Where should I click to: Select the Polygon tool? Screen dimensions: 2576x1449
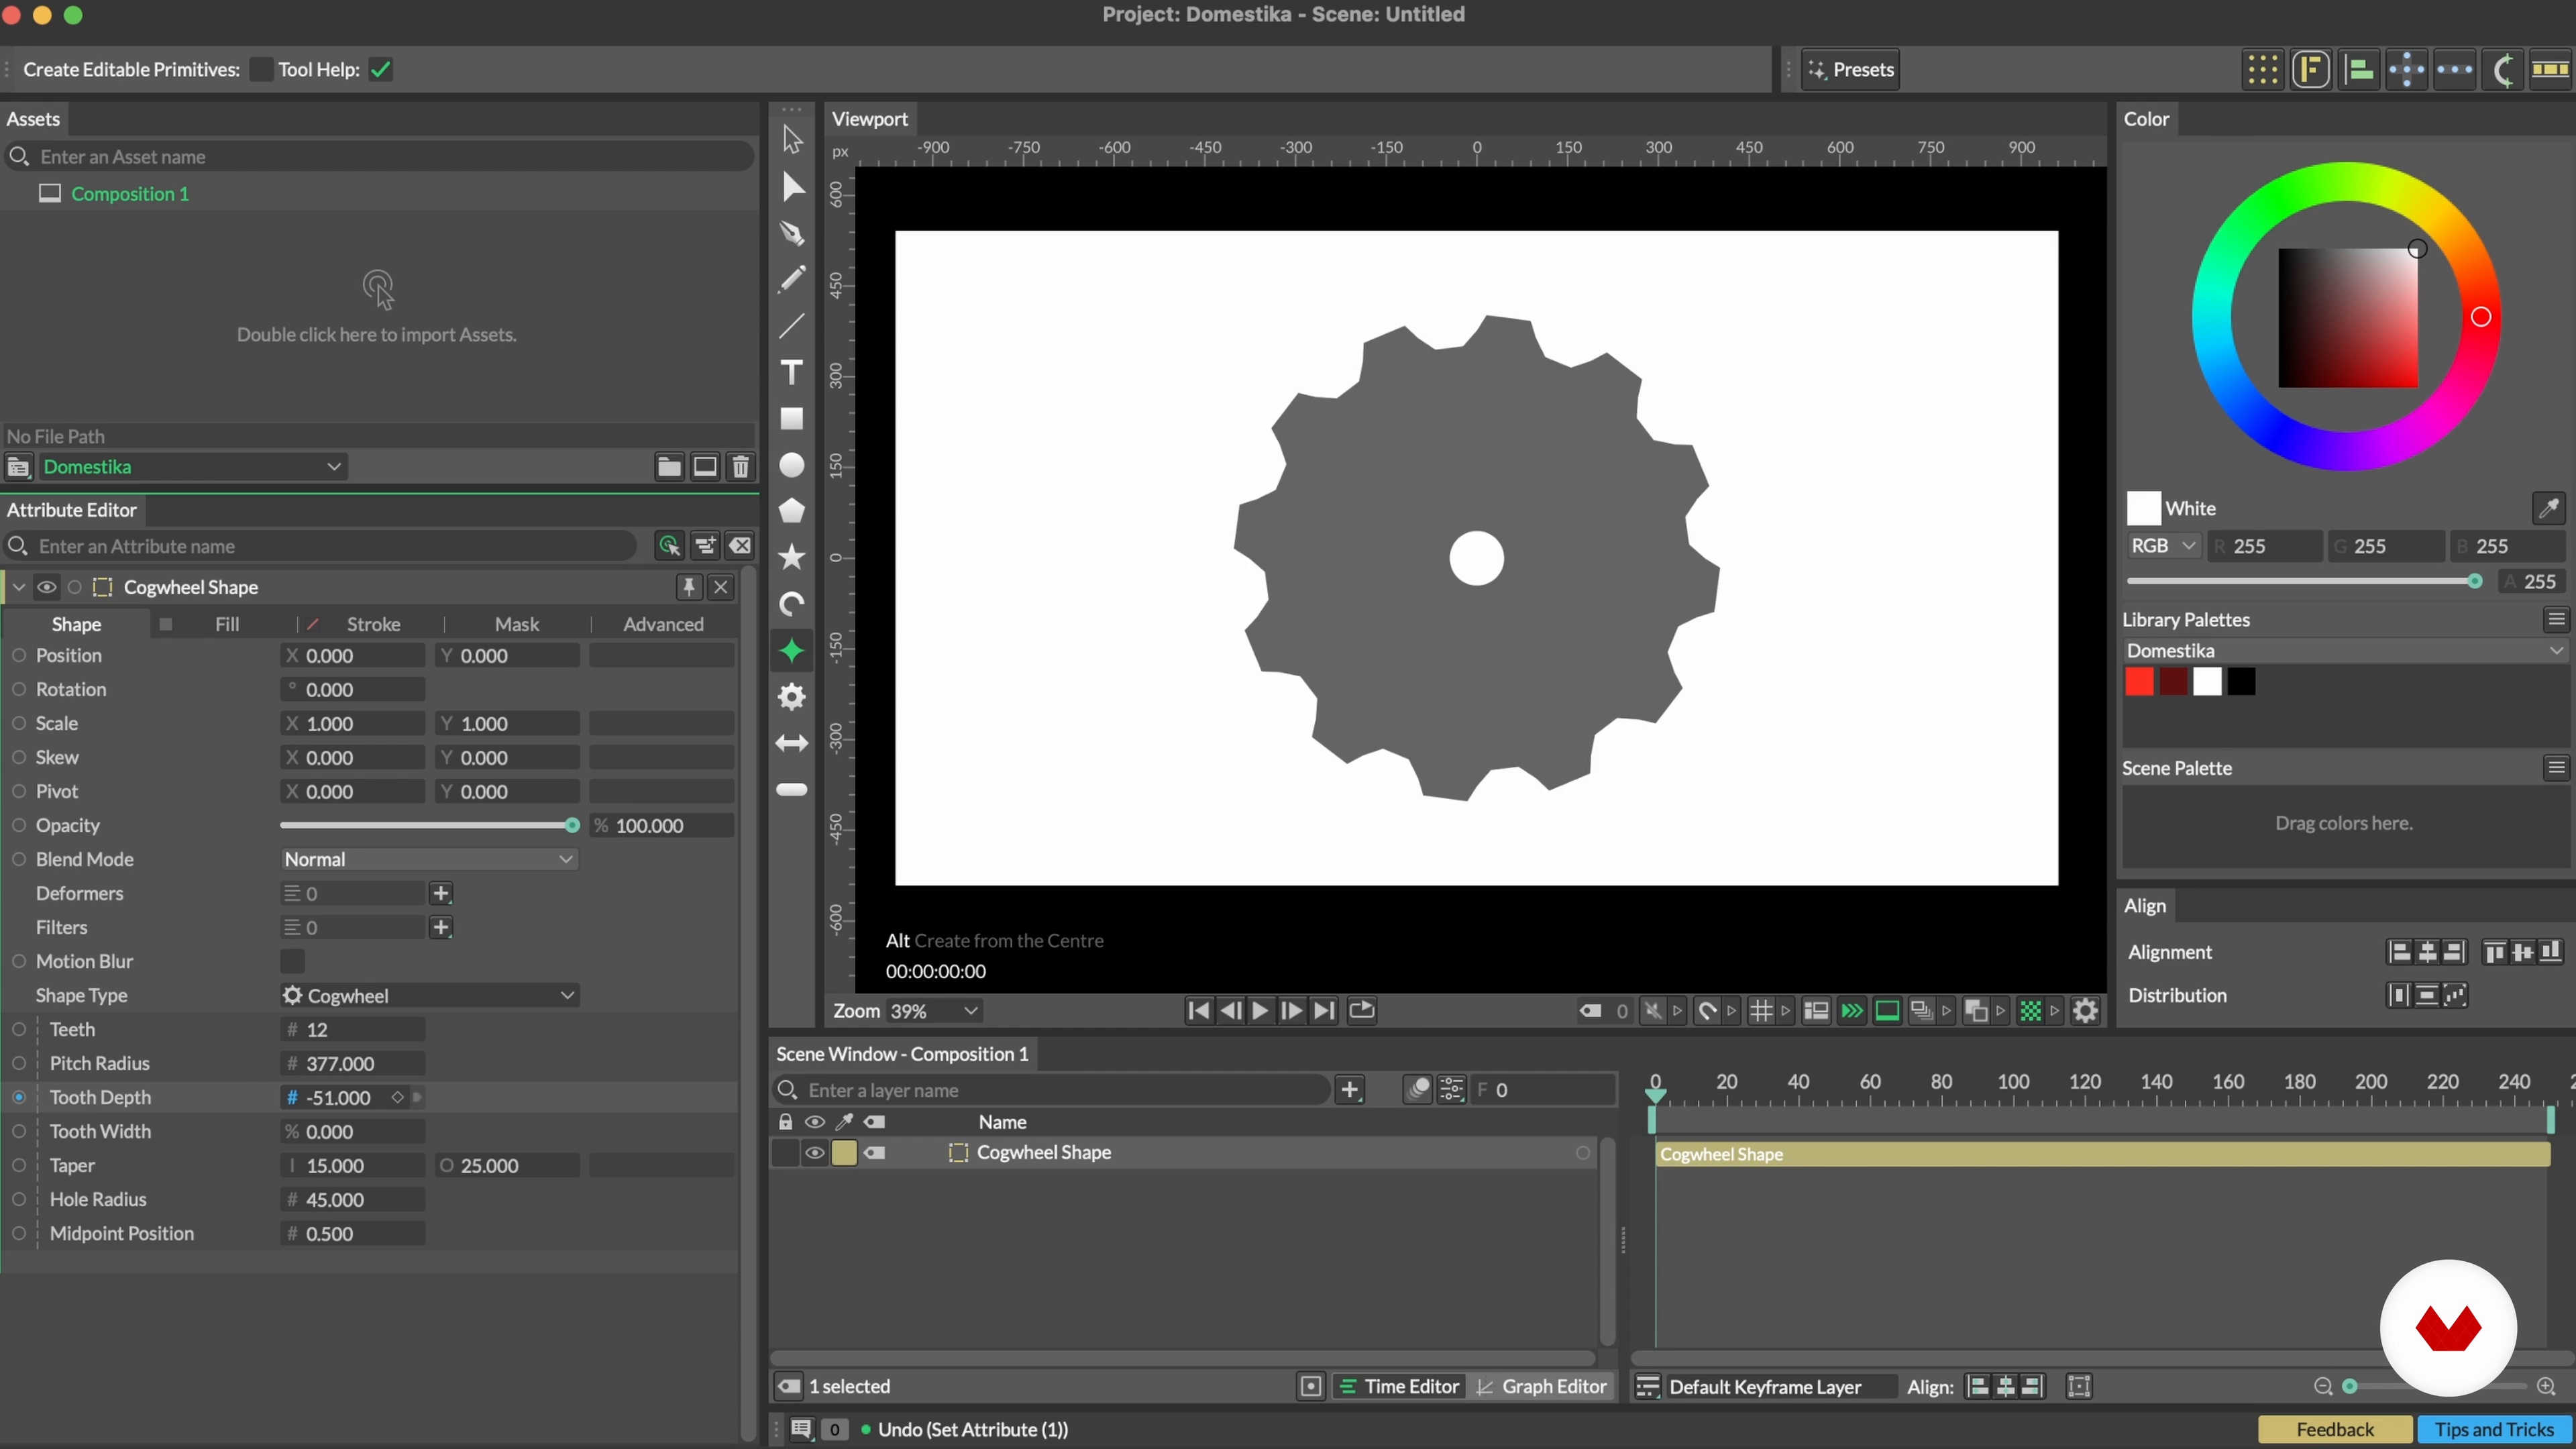792,511
